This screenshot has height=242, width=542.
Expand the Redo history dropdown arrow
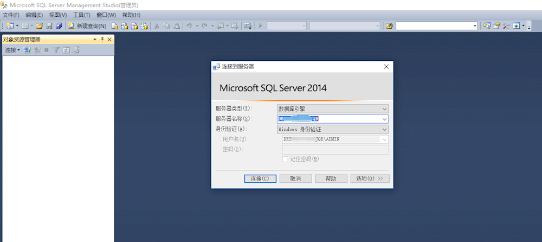click(x=212, y=26)
